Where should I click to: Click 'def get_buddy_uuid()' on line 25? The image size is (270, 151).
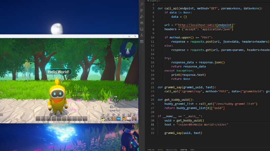click(175, 100)
